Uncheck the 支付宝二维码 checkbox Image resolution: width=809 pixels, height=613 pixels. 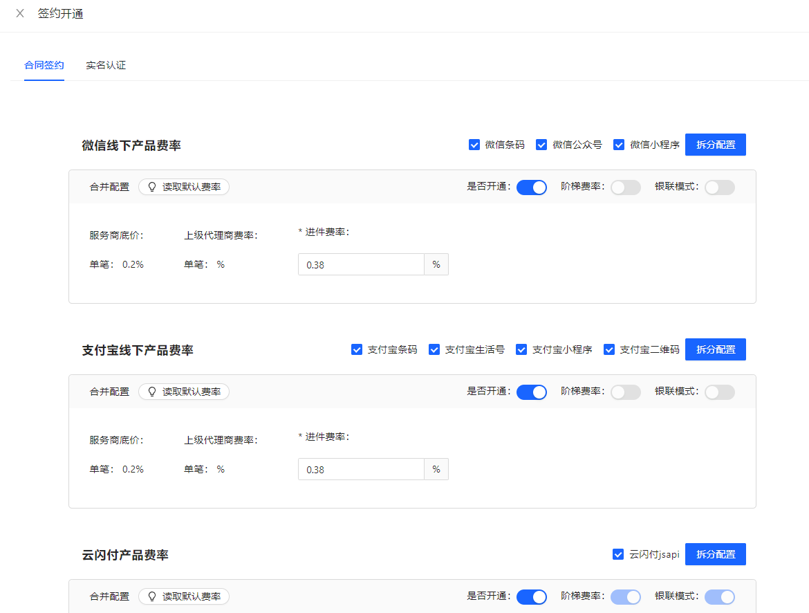609,349
